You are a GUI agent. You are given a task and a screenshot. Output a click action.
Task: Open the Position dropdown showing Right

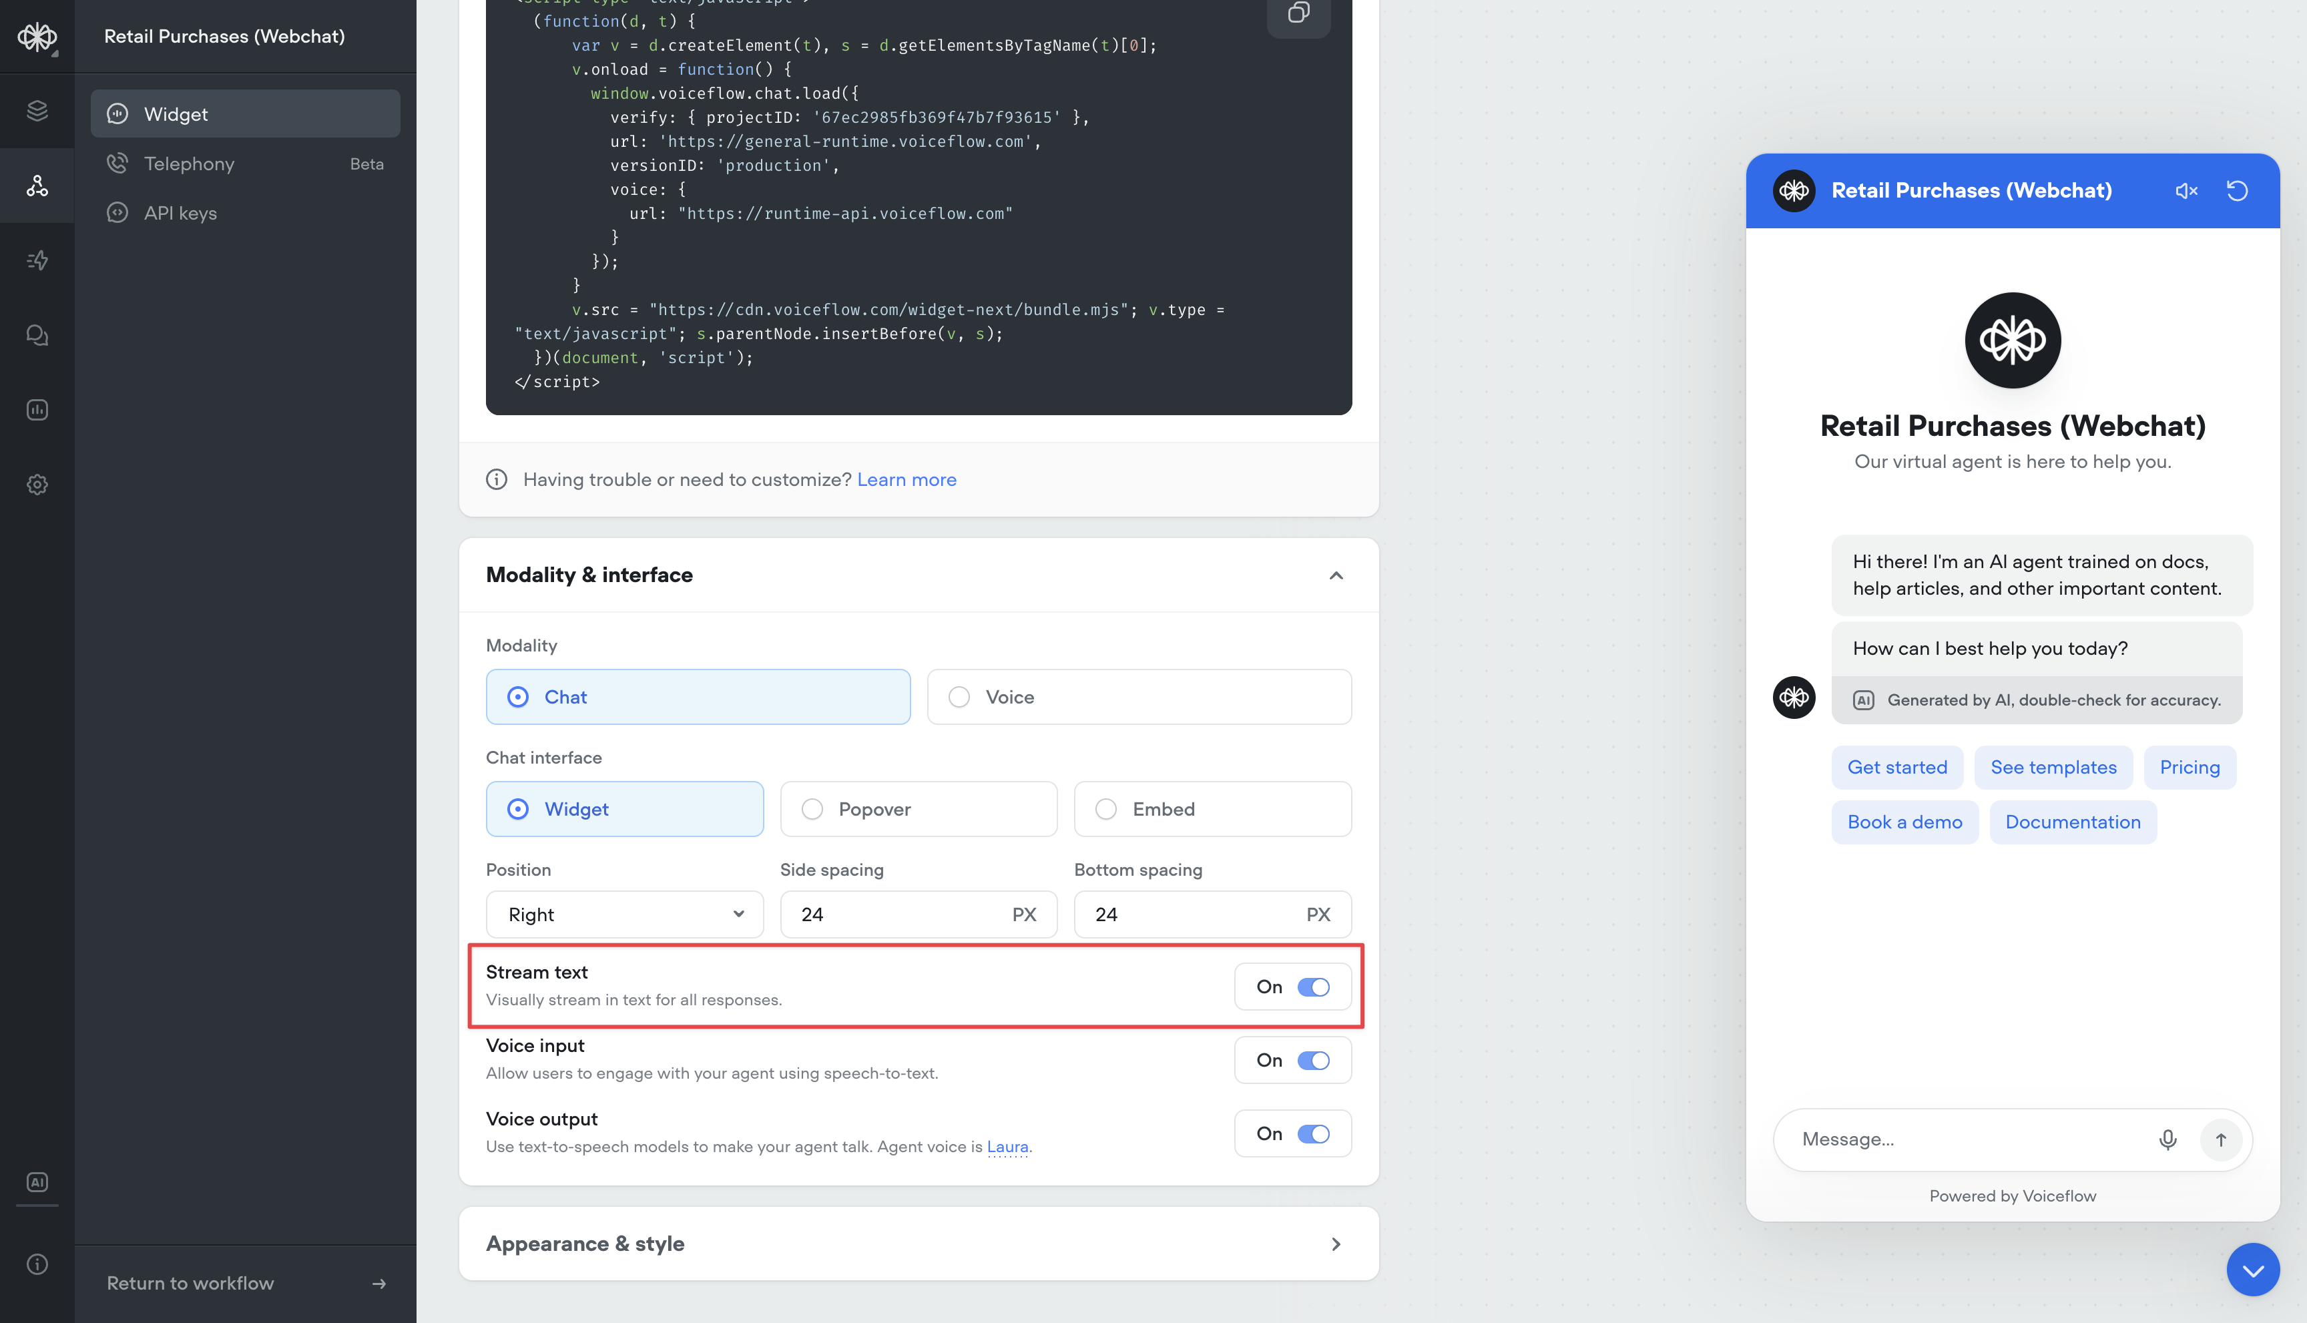(x=624, y=914)
